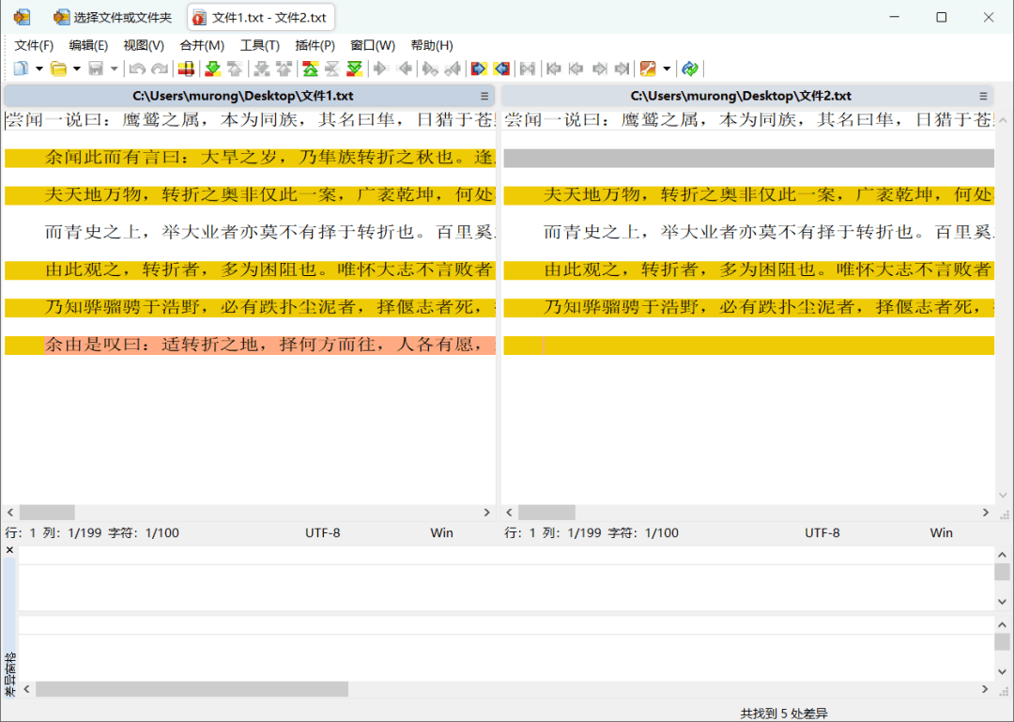Click the Undo icon

[x=136, y=68]
